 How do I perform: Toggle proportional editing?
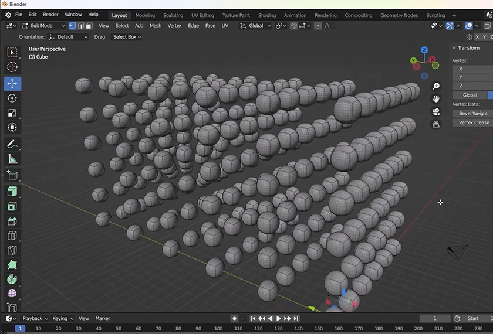coord(318,26)
